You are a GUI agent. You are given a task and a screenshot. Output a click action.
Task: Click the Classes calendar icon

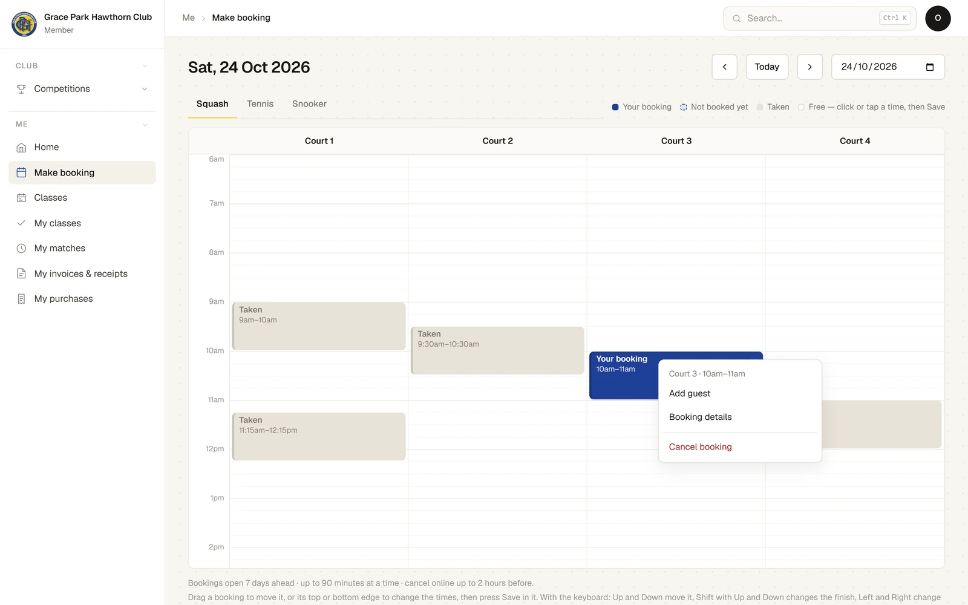(x=21, y=198)
